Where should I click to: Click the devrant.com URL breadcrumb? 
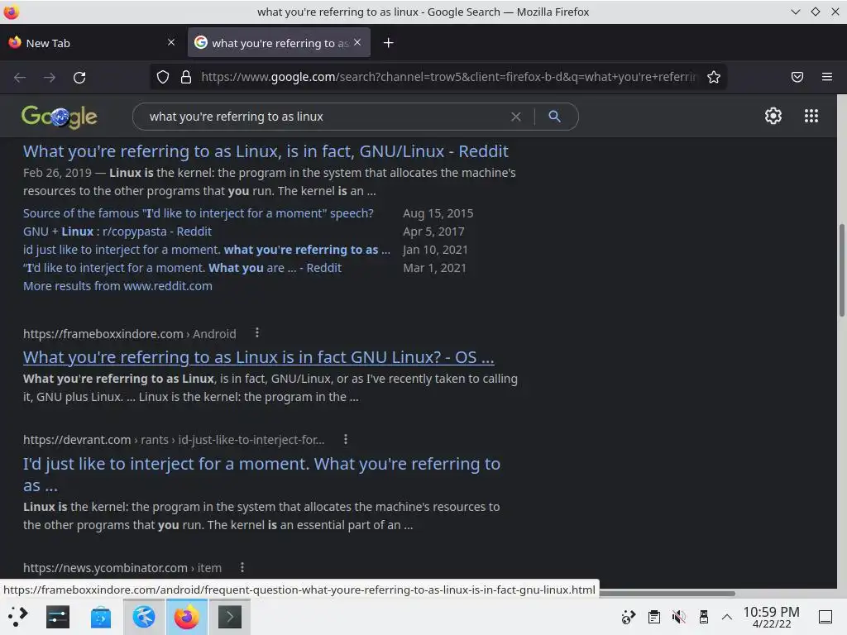point(174,440)
